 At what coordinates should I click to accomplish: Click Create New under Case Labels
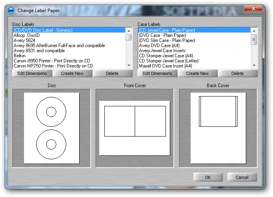[x=197, y=73]
